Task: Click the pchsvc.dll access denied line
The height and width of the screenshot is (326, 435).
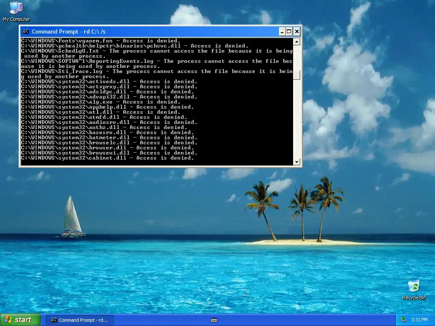Action: (x=135, y=46)
